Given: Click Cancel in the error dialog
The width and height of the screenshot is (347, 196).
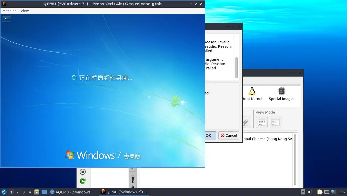Looking at the screenshot, I should pyautogui.click(x=229, y=136).
